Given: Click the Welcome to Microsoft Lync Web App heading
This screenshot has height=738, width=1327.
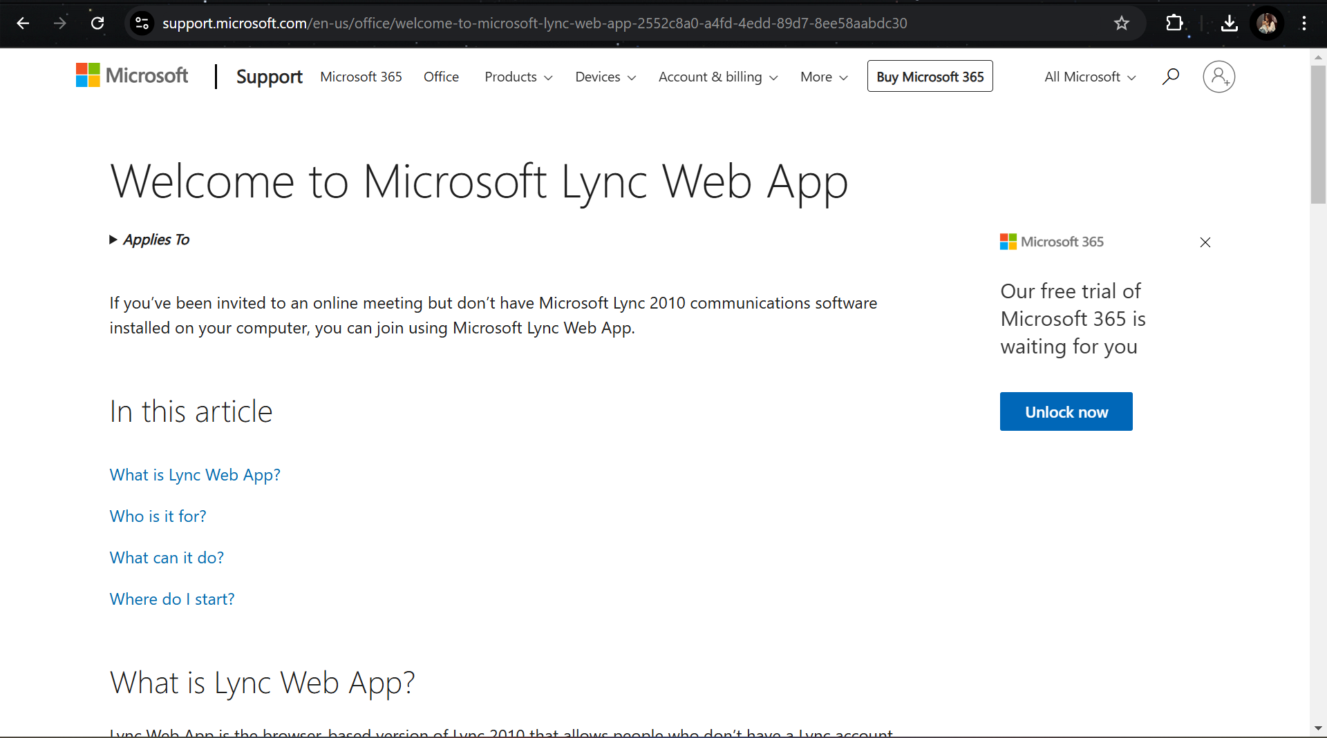Looking at the screenshot, I should click(479, 182).
